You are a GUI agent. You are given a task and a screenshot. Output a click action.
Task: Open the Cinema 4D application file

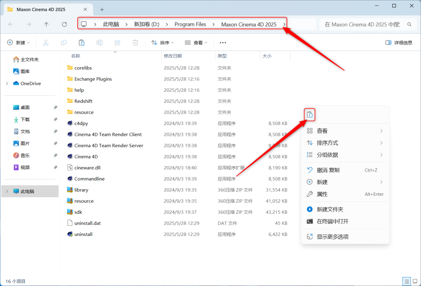86,157
